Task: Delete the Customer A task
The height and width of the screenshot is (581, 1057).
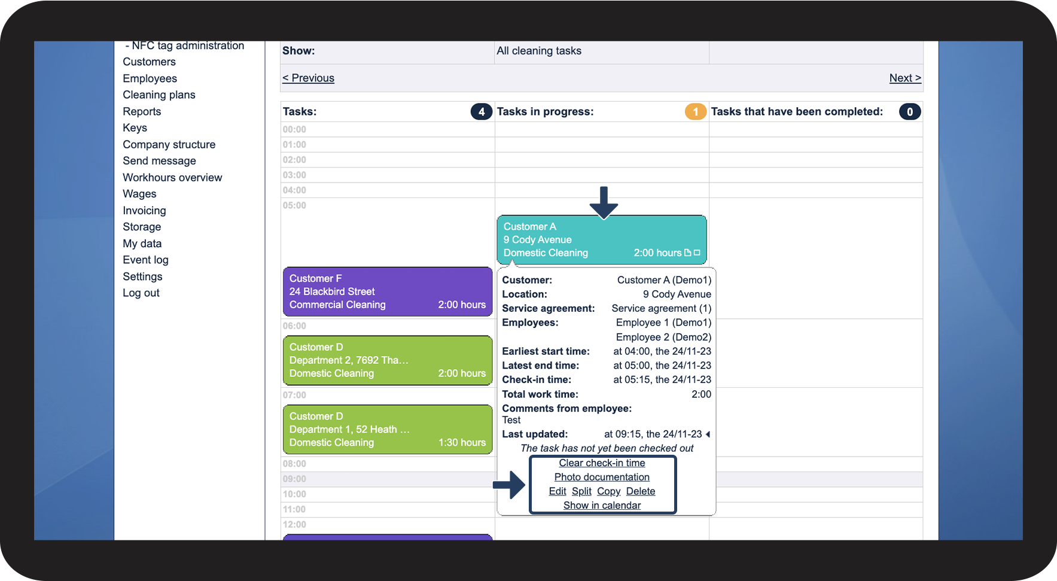Action: point(641,491)
